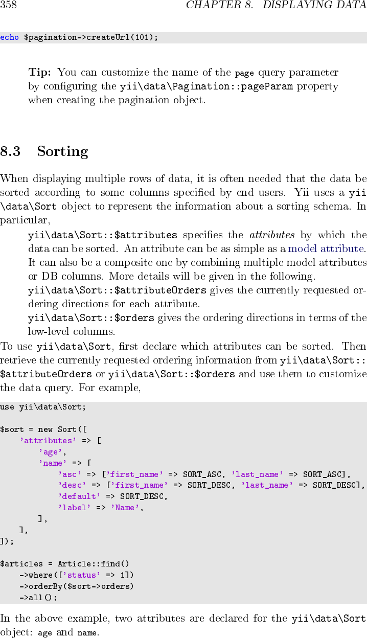Screen dimensions: 367x638
Task: Click the line "'label' => 'Name',"
Action: tap(101, 508)
